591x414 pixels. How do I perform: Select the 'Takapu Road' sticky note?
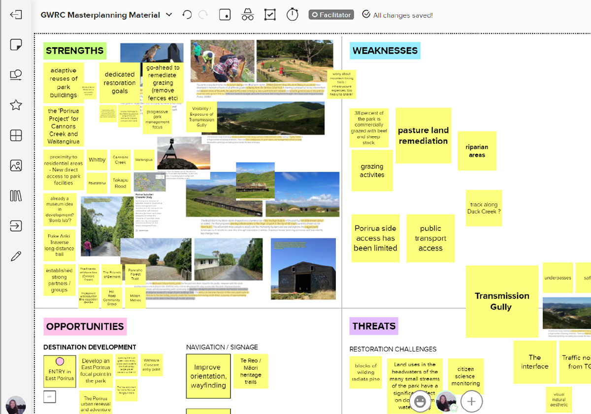pyautogui.click(x=120, y=183)
